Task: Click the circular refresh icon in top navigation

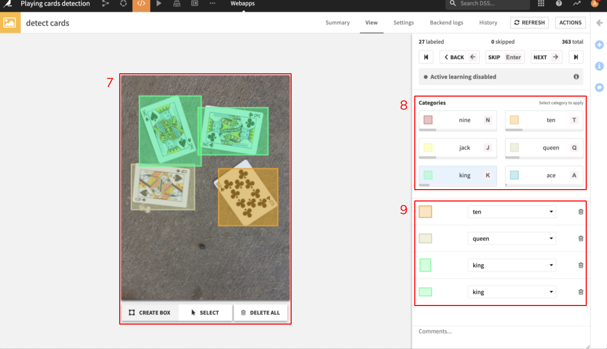Action: (123, 3)
